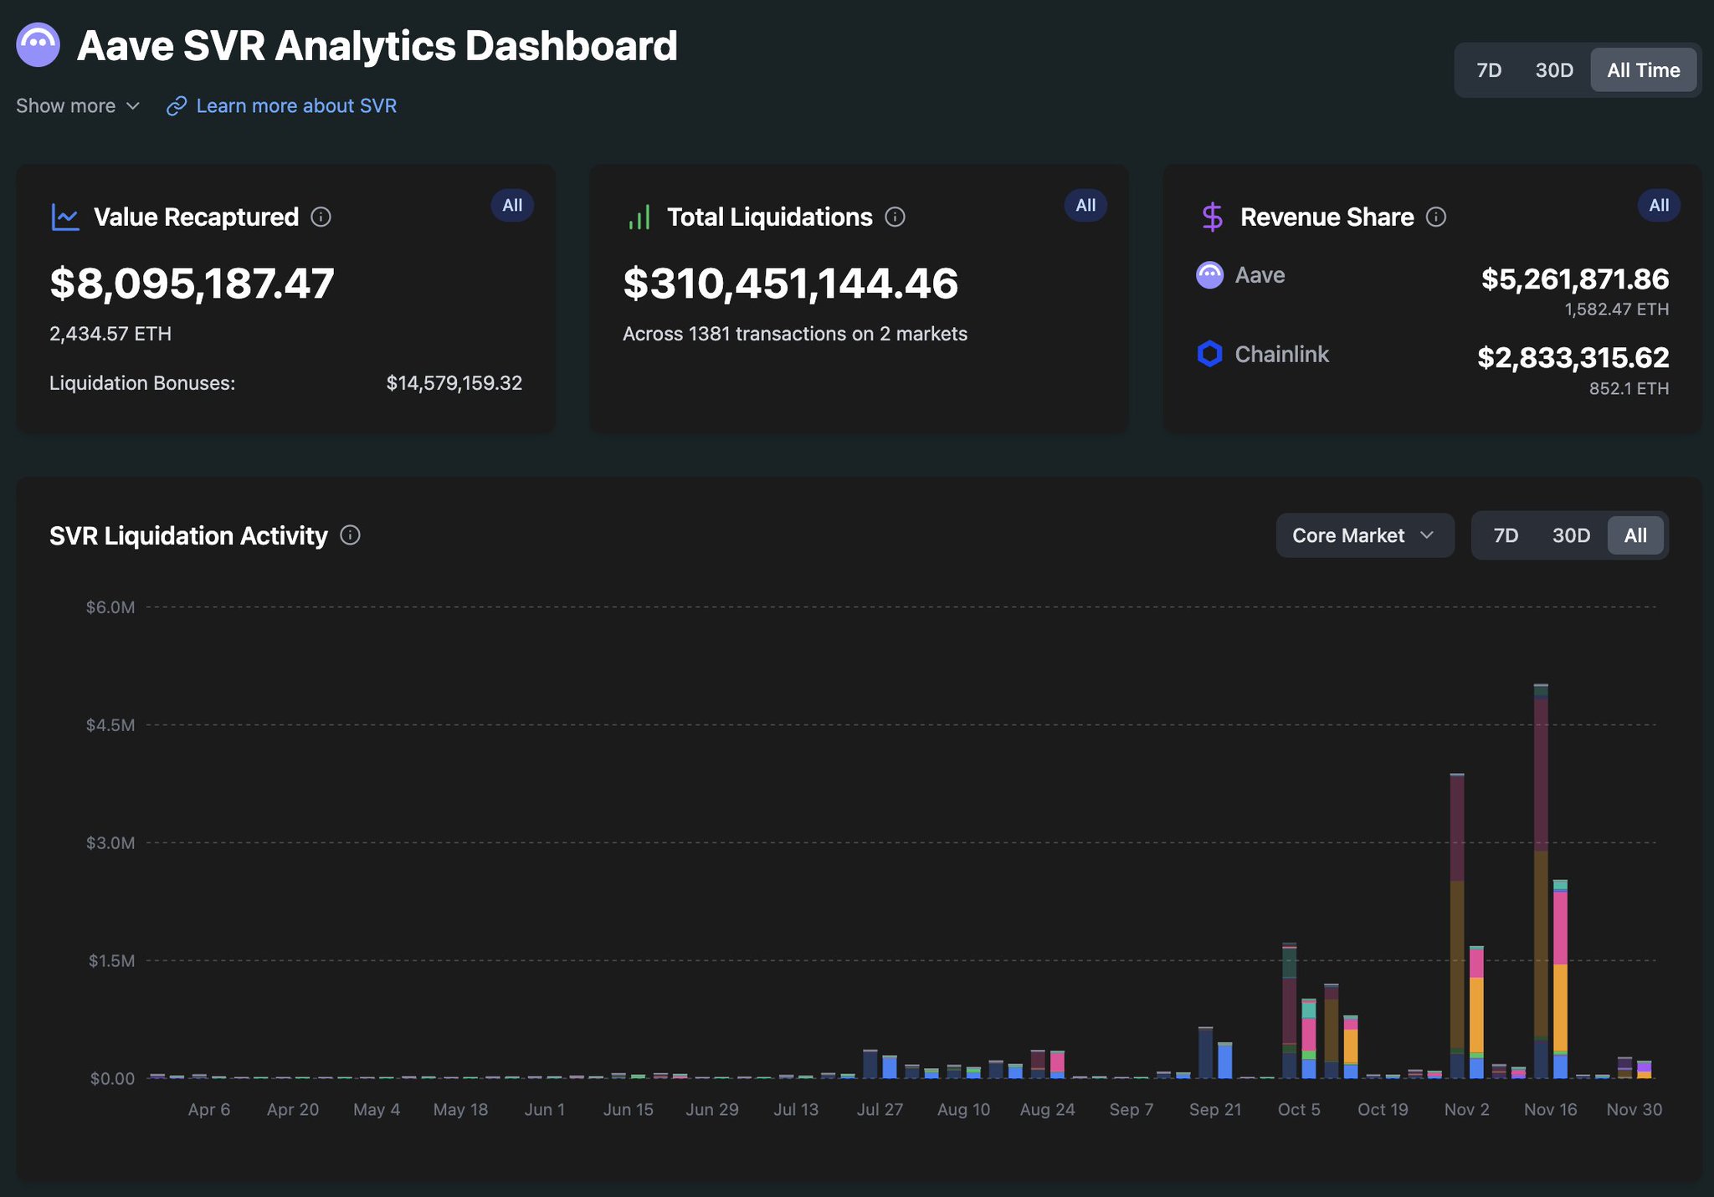Set liquidation chart range to 7D

pyautogui.click(x=1506, y=535)
